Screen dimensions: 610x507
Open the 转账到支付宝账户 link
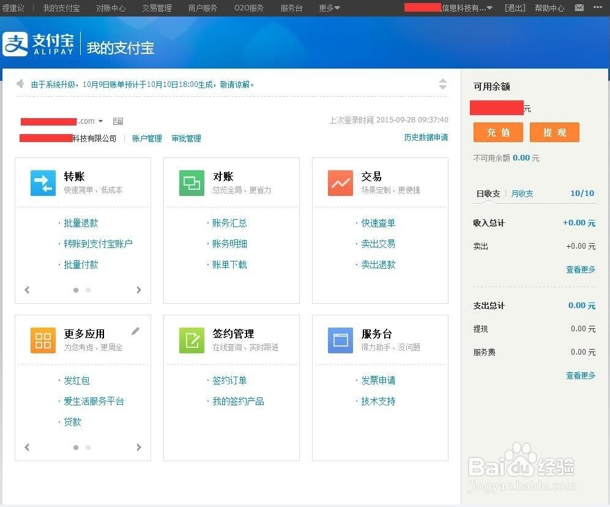coord(98,244)
